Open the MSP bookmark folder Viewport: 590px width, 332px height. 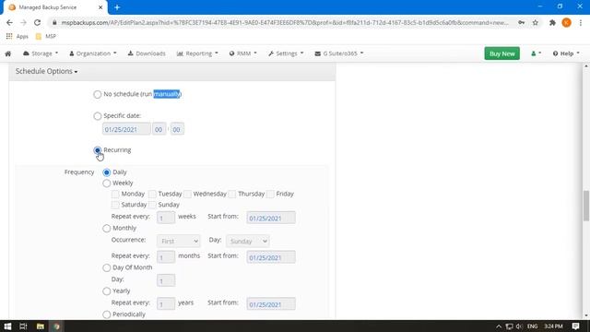45,36
